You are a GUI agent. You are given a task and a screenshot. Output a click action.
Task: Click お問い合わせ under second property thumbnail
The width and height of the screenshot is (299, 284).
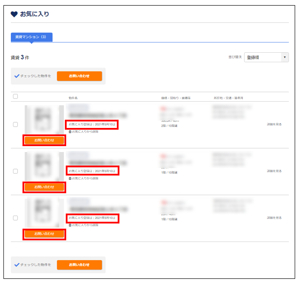pos(44,187)
